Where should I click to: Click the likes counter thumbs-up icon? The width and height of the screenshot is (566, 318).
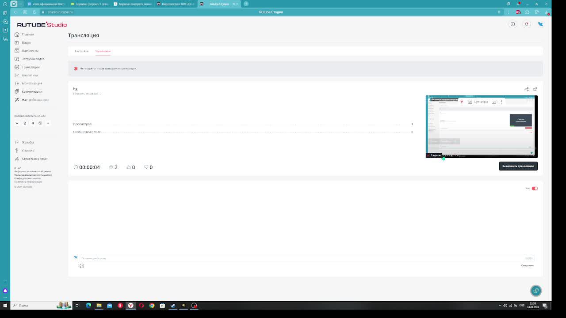tap(129, 167)
